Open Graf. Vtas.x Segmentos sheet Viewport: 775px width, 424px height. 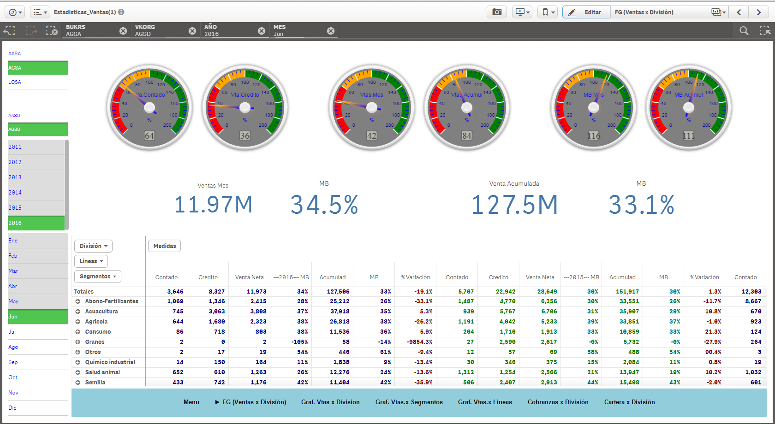pos(409,402)
